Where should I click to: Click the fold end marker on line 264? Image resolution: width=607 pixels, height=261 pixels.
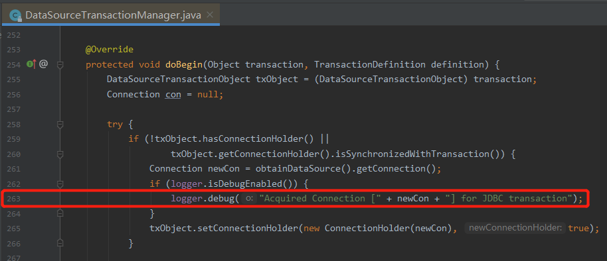pos(60,213)
